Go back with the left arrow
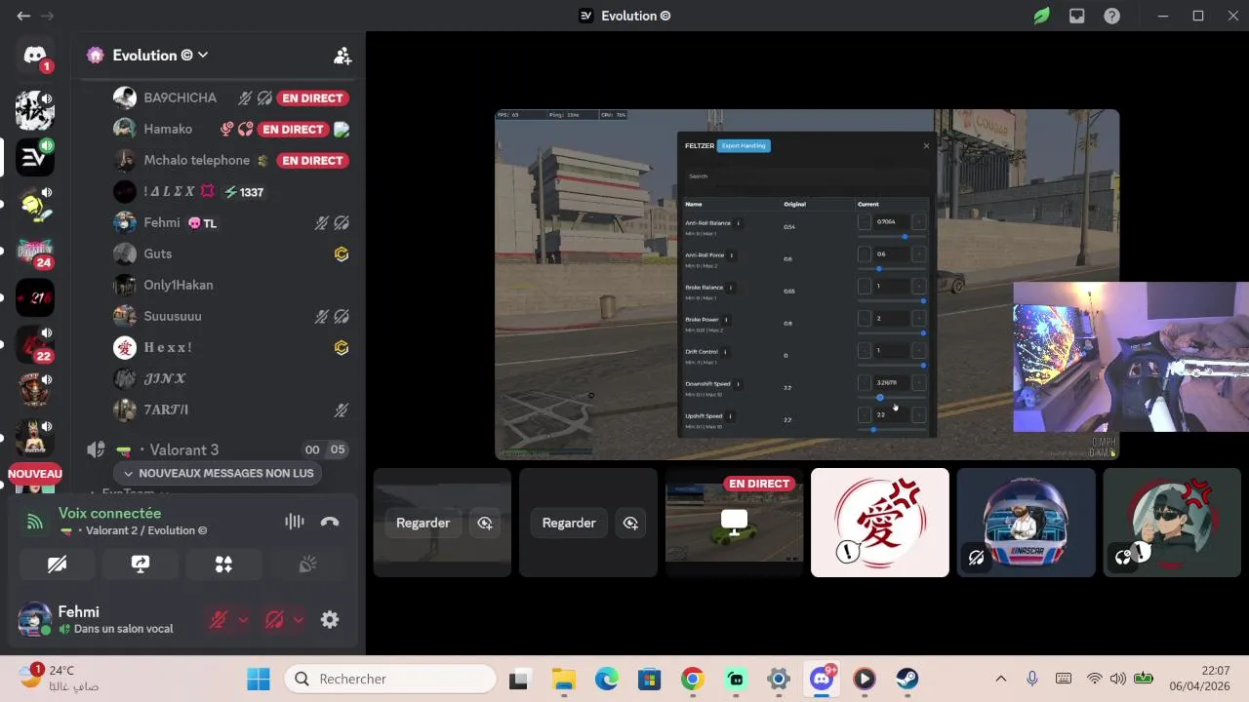The image size is (1249, 702). point(23,16)
